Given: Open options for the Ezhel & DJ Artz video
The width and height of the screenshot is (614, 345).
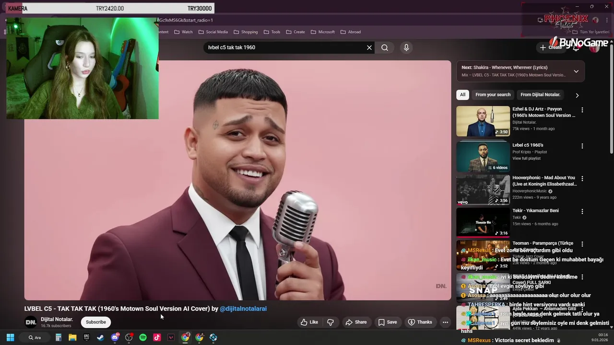Looking at the screenshot, I should (x=582, y=110).
